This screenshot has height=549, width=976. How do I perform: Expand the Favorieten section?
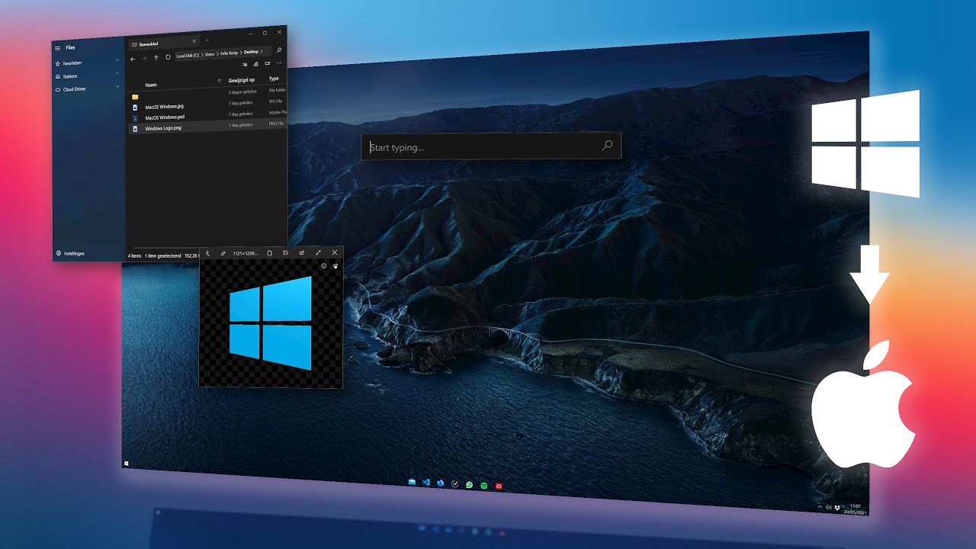(117, 61)
